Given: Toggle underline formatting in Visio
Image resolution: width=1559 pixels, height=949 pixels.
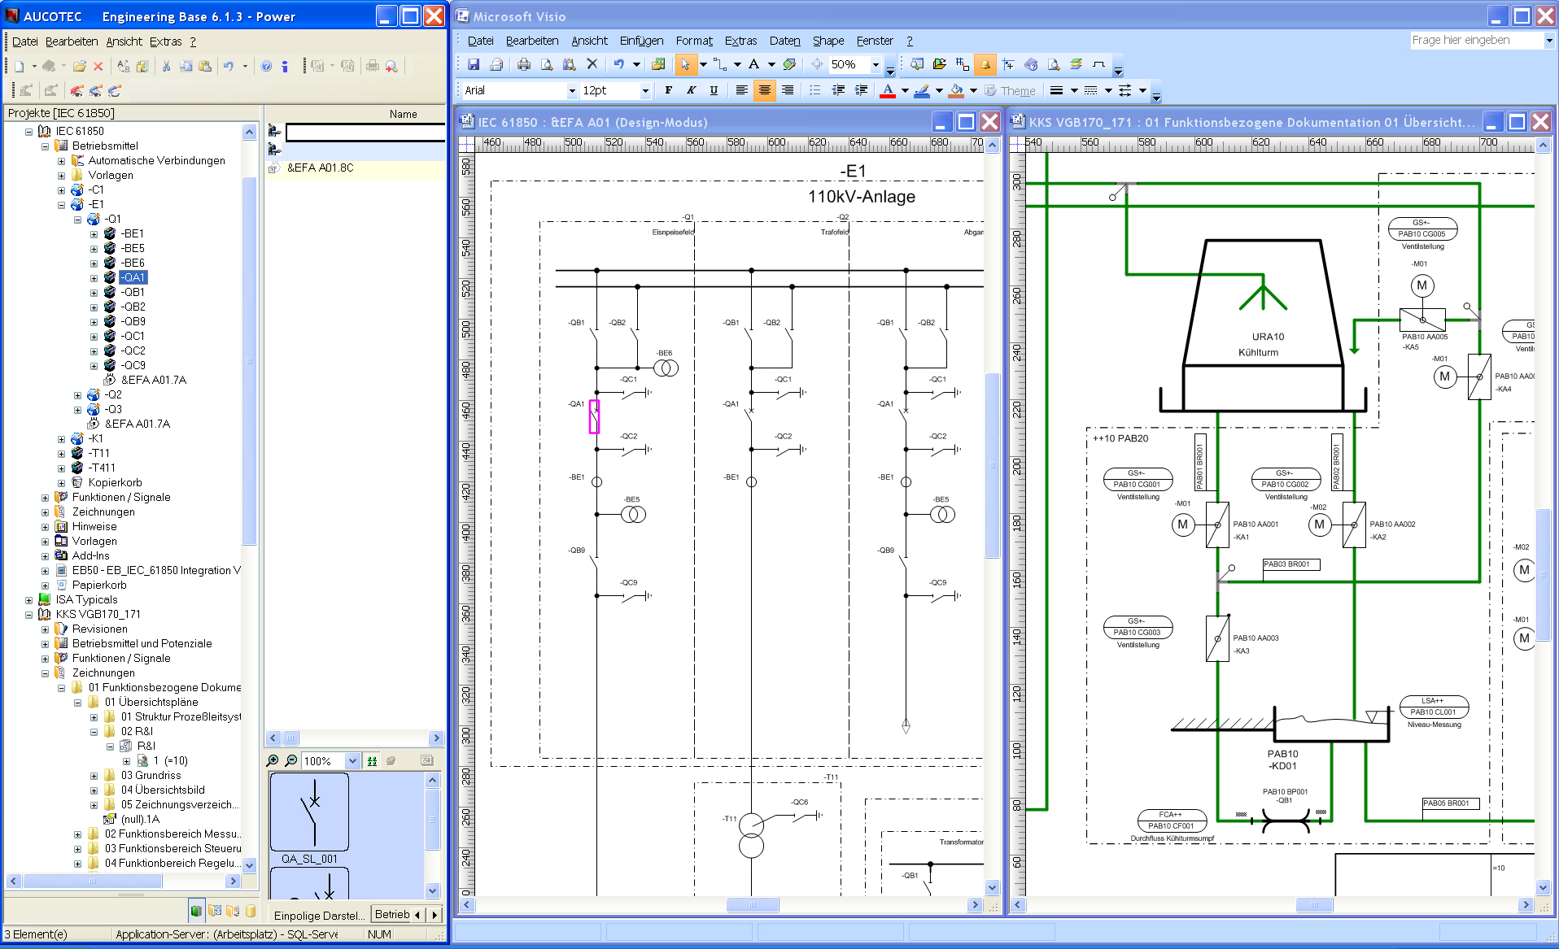Looking at the screenshot, I should tap(714, 90).
